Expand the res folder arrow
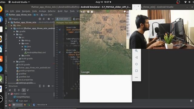 [x=22, y=50]
